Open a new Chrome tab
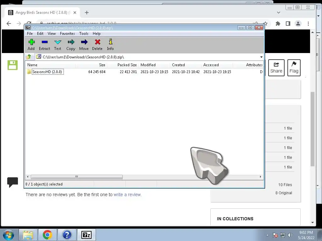 tap(87, 13)
